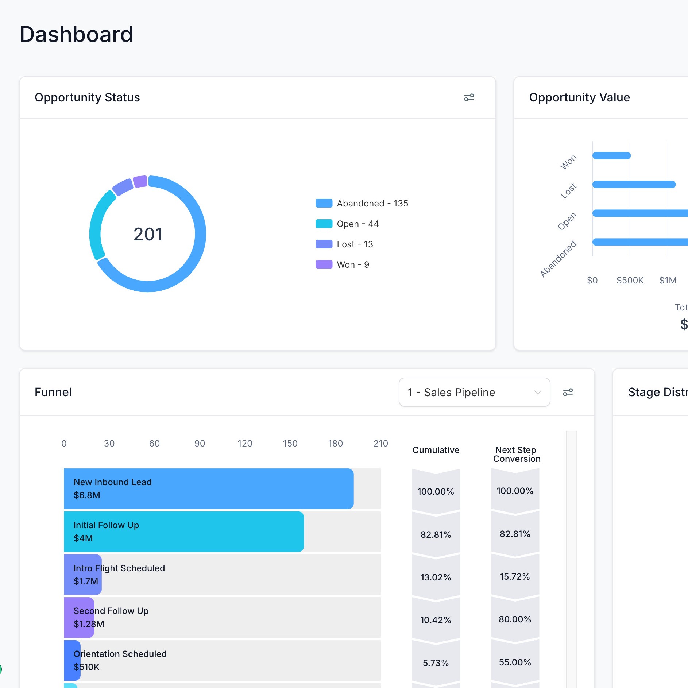Click the Won bar in Opportunity Value chart

click(x=611, y=155)
